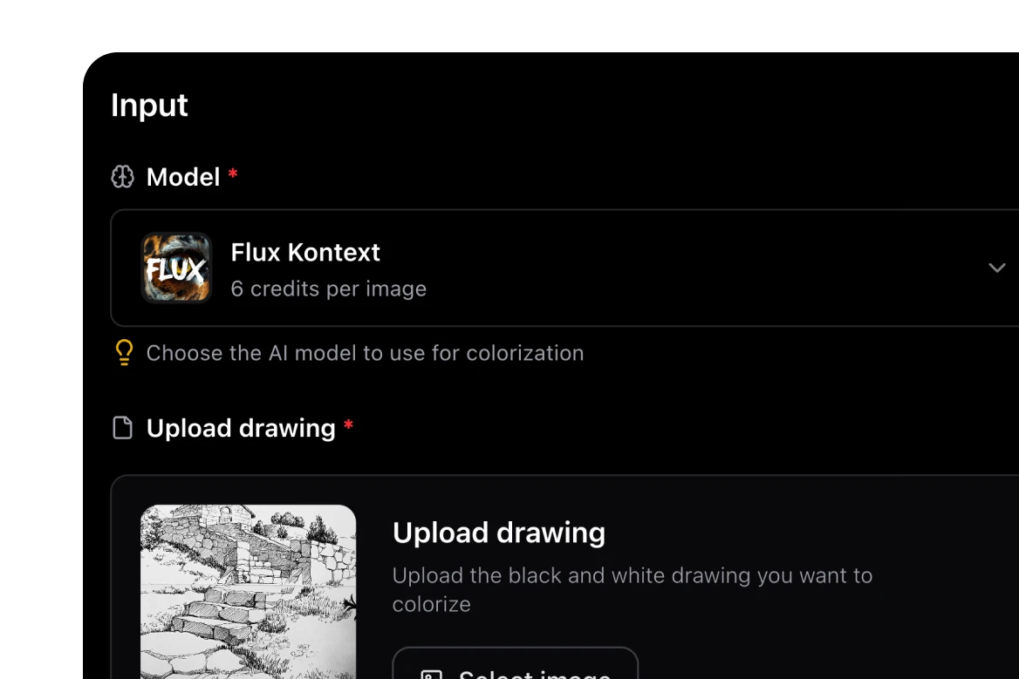The image size is (1019, 679).
Task: Click the 'Choose the AI model' hint text
Action: point(365,353)
